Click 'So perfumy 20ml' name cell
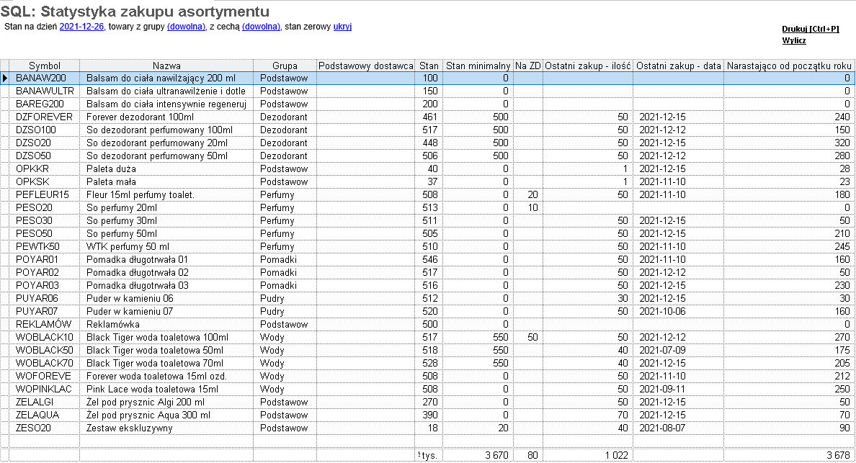 pyautogui.click(x=166, y=208)
